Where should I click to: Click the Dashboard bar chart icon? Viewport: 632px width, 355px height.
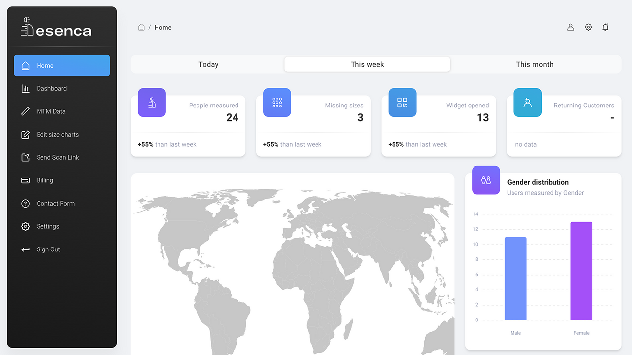tap(26, 89)
